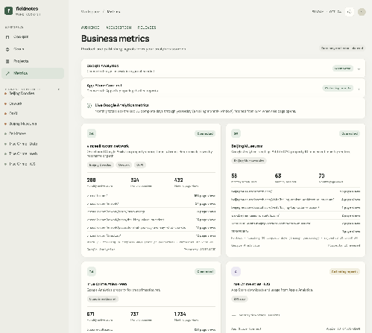
Task: Click the 70 value on Beijing Museums card
Action: coord(321,176)
